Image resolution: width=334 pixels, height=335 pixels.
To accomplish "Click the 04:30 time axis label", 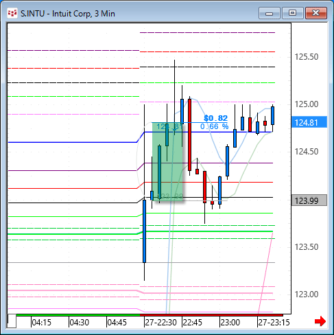I will (x=79, y=323).
